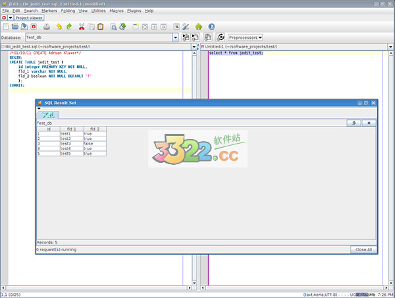Click the Close All button
The image size is (395, 298).
[364, 249]
